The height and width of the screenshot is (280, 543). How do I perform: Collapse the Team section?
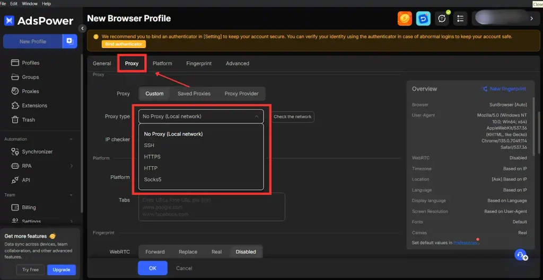[x=71, y=195]
